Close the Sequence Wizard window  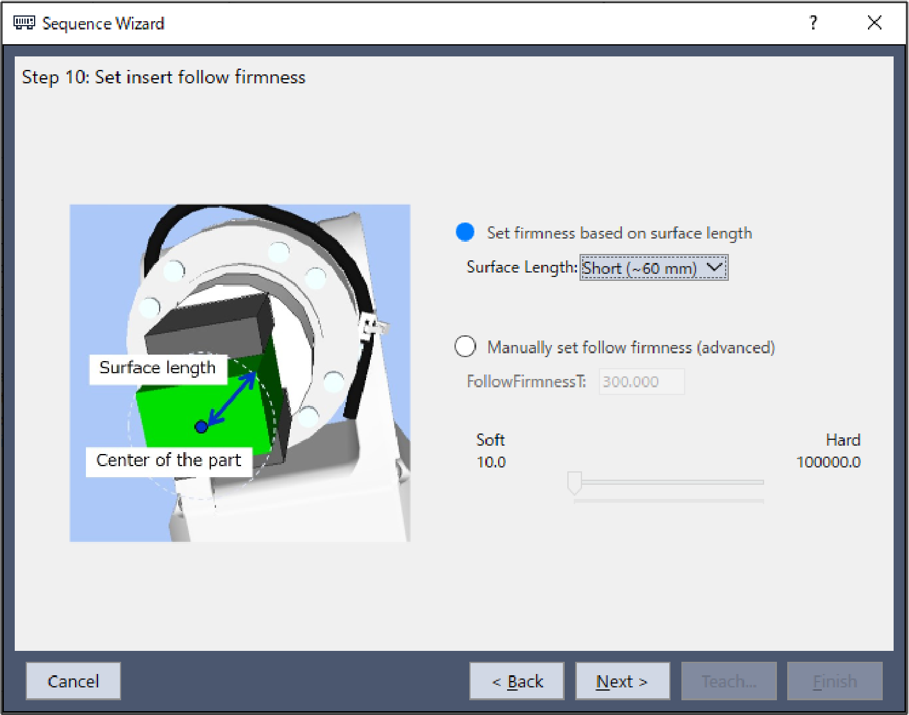coord(874,23)
